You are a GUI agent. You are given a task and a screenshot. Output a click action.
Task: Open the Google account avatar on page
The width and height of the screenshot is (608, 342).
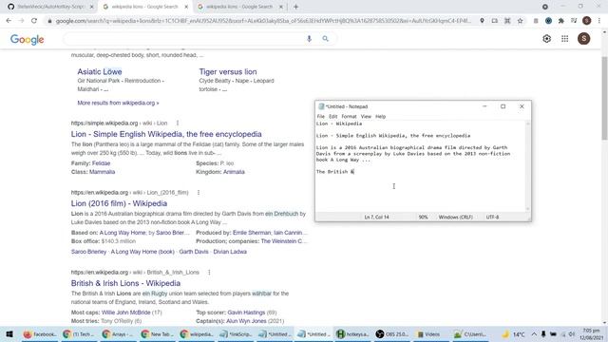(x=583, y=38)
